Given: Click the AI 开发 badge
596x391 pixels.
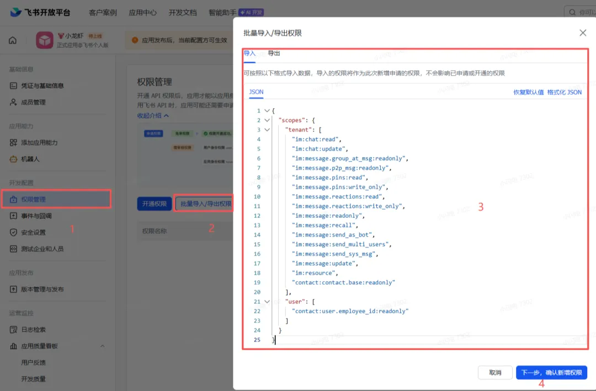Looking at the screenshot, I should tap(251, 13).
